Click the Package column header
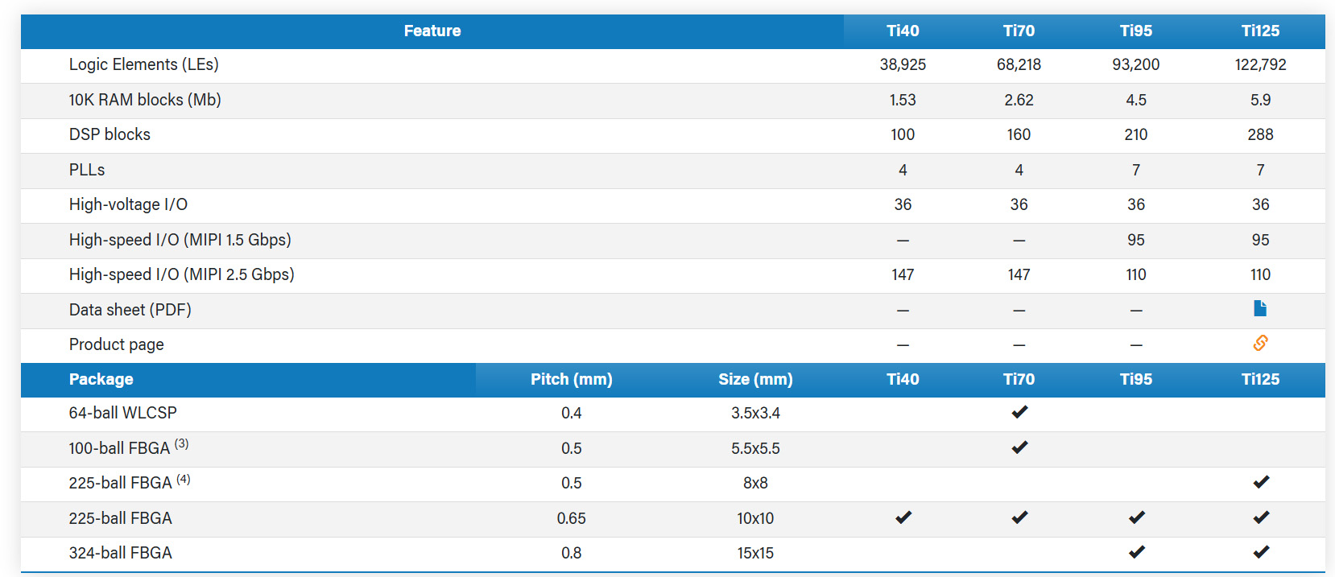1335x577 pixels. point(101,380)
